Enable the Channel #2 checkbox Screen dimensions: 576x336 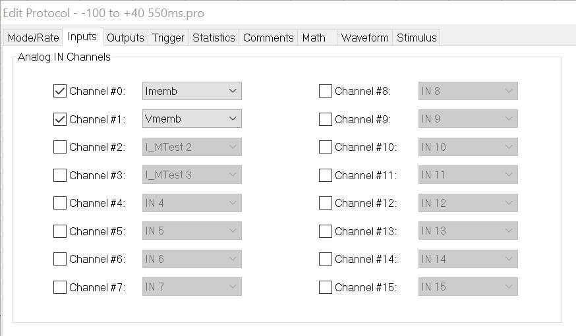(x=60, y=147)
